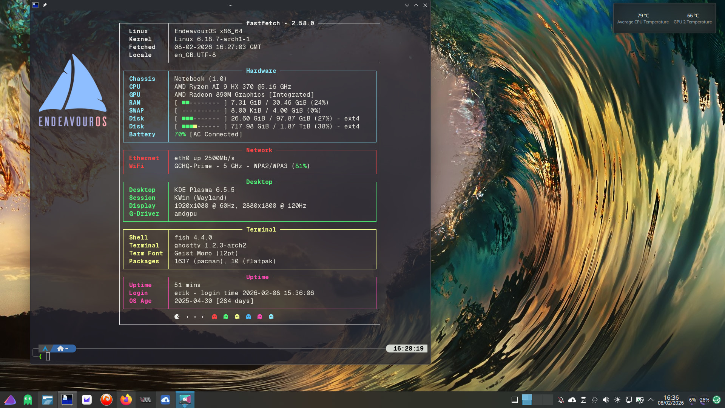Open the Firefox browser from taskbar
Image resolution: width=725 pixels, height=408 pixels.
coord(126,400)
